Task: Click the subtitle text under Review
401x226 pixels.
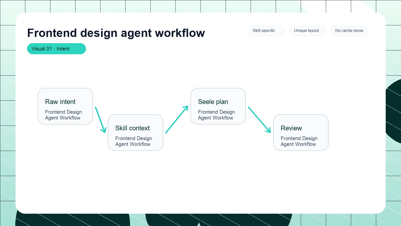Action: point(299,141)
